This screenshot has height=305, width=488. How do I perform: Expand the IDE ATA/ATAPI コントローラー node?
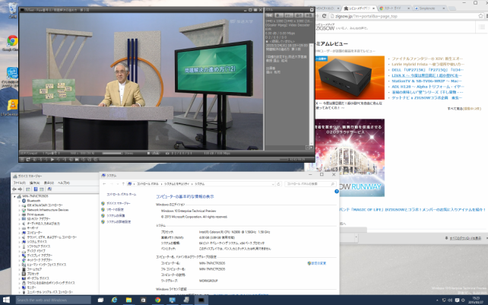[x=19, y=205]
